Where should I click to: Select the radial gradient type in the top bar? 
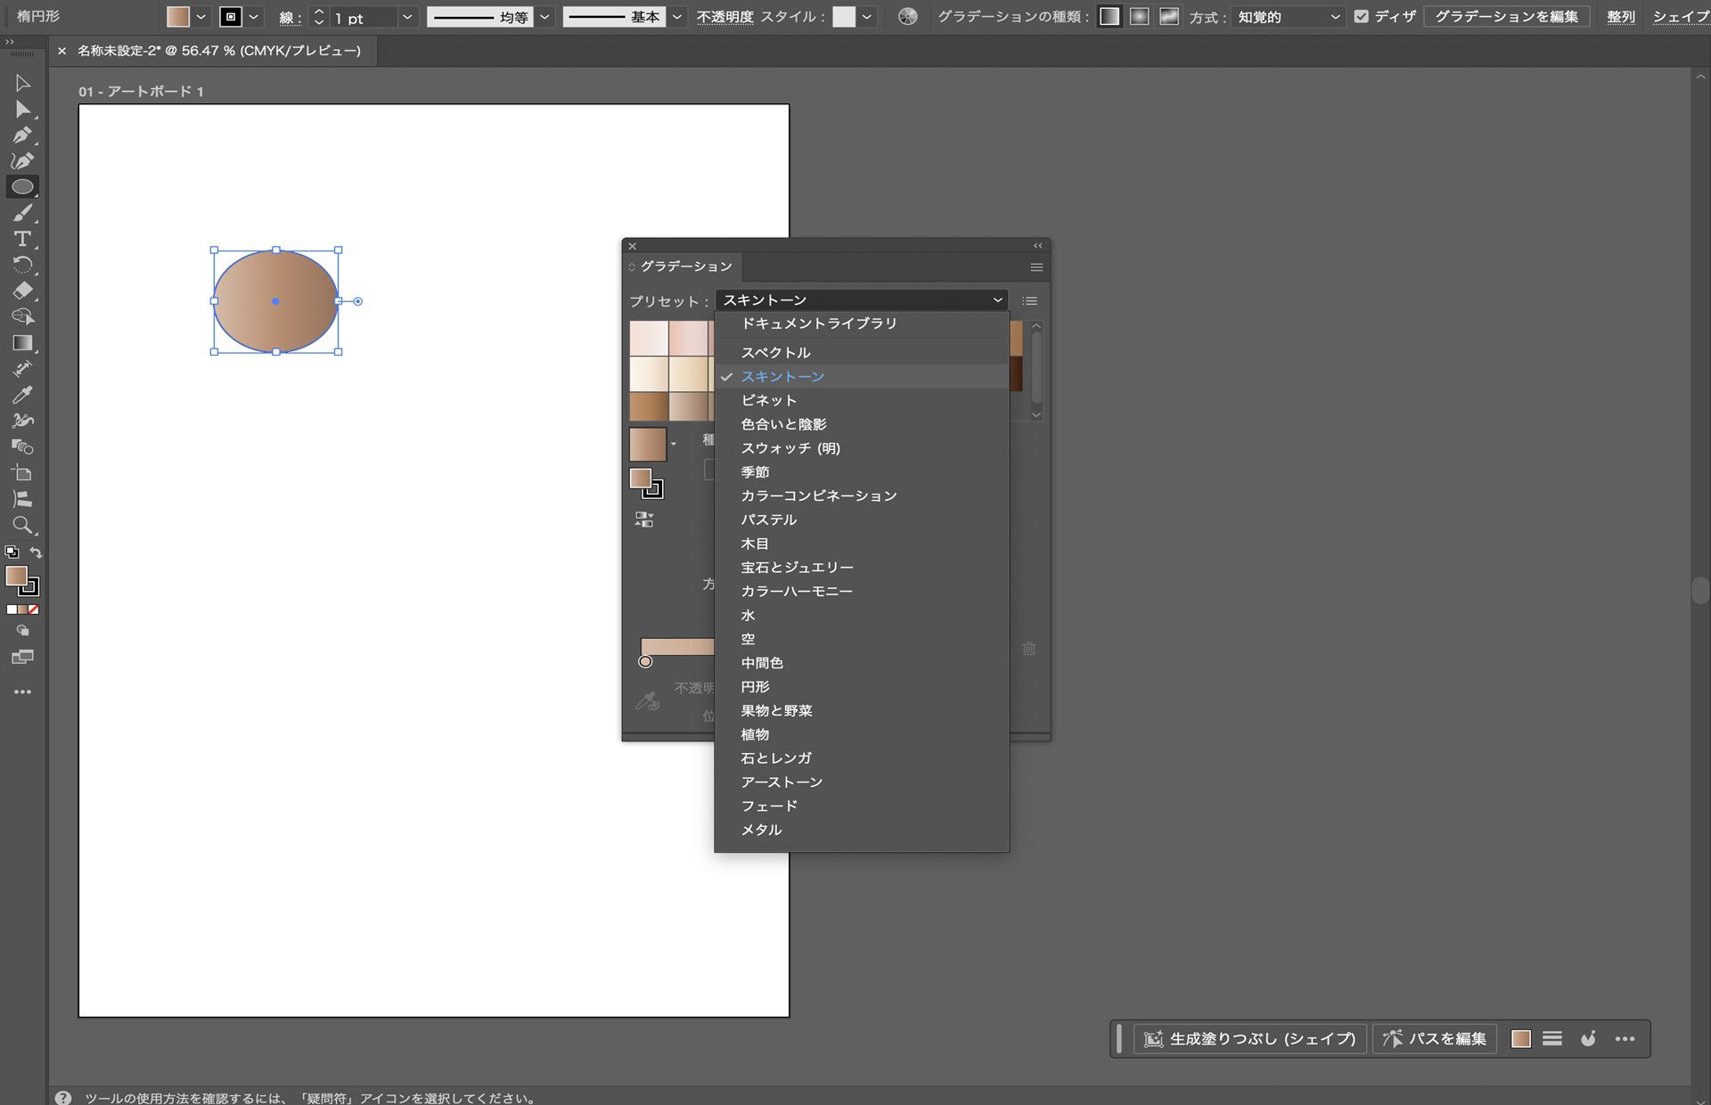pyautogui.click(x=1140, y=16)
